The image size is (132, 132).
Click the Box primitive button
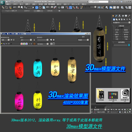(x=117, y=30)
